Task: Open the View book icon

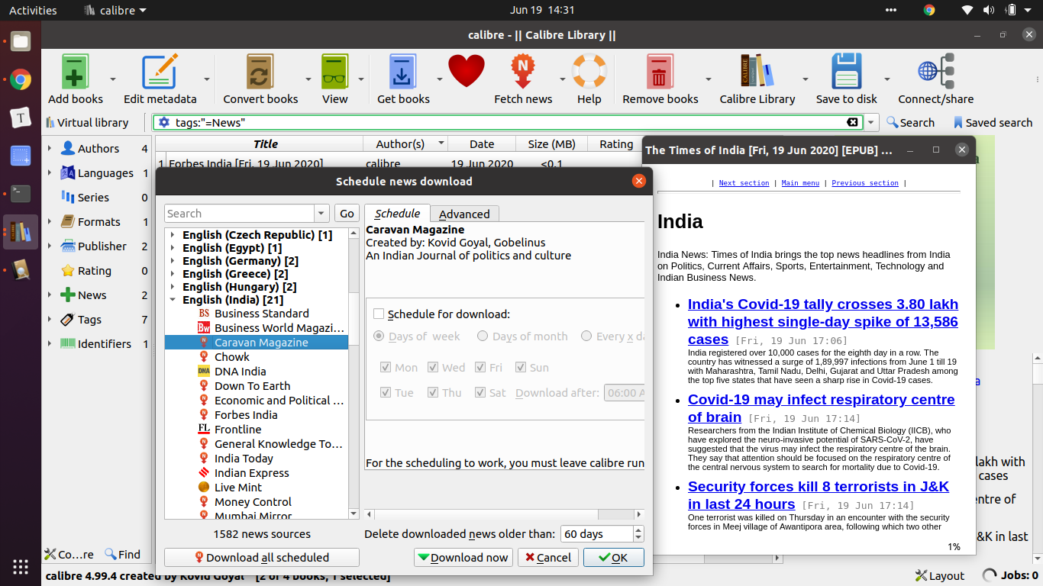Action: point(334,72)
